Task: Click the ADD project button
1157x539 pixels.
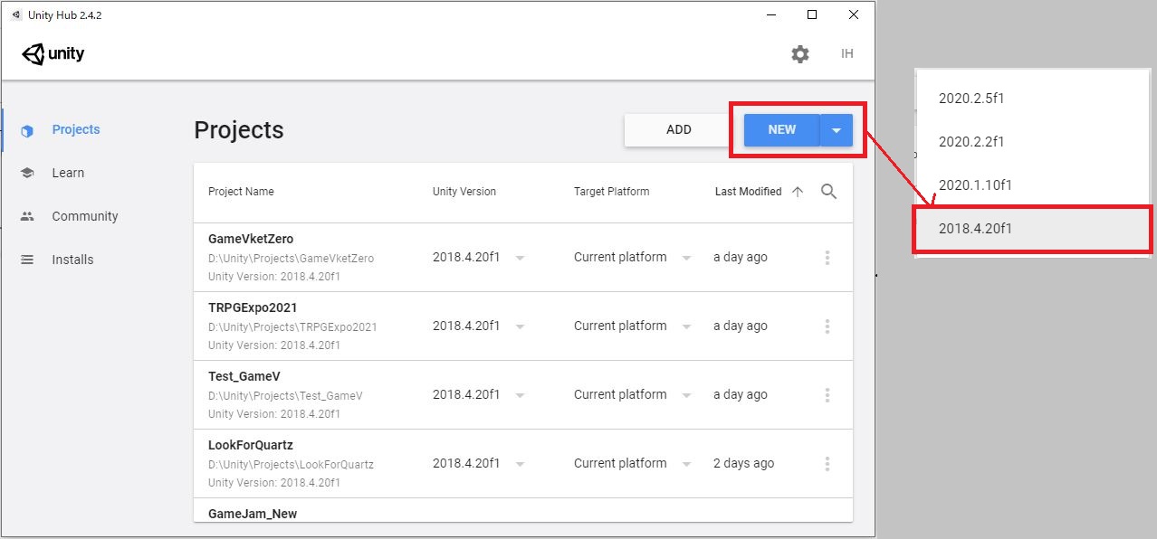Action: [679, 130]
